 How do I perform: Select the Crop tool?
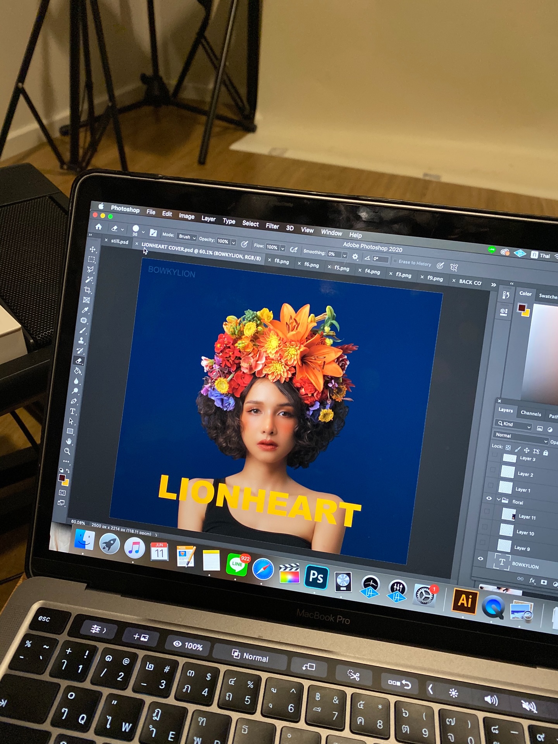(x=88, y=290)
